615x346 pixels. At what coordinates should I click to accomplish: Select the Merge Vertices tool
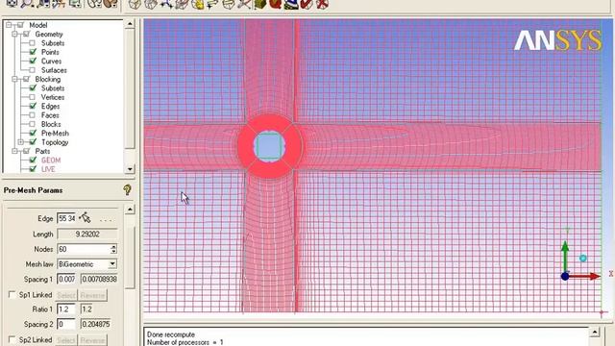click(x=166, y=4)
